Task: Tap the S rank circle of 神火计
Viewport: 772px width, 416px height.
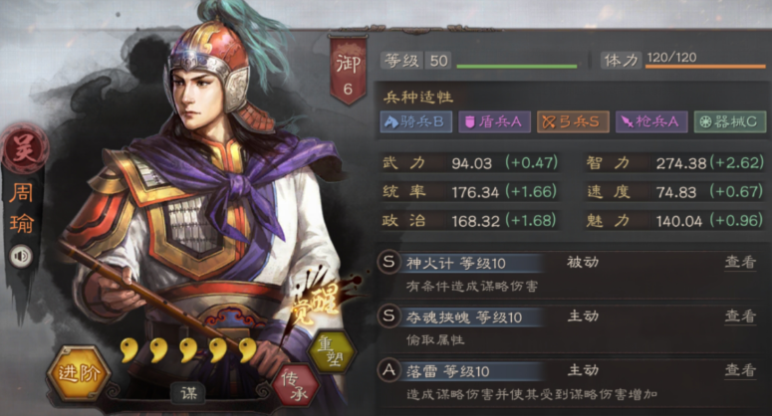Action: coord(388,262)
